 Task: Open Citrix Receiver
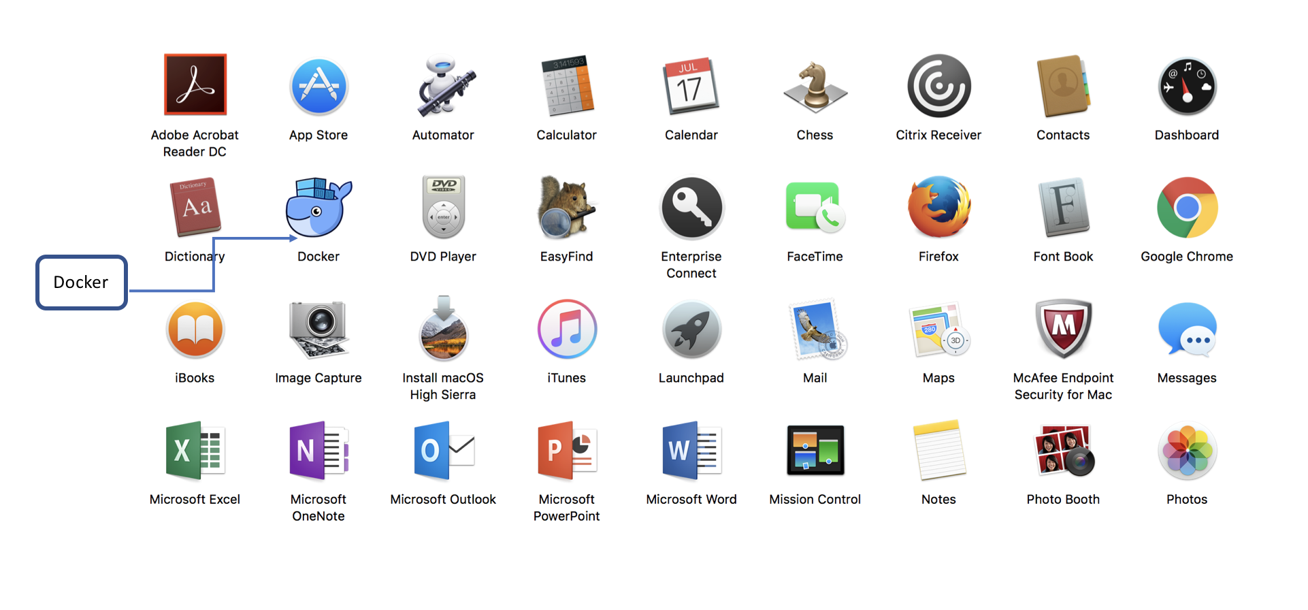coord(938,86)
